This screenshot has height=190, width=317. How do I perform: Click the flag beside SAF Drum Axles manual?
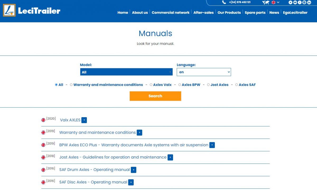pyautogui.click(x=43, y=170)
